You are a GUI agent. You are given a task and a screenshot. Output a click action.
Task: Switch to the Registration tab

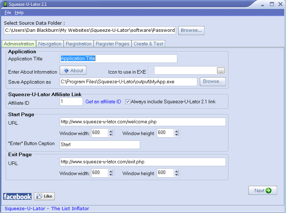click(x=79, y=44)
